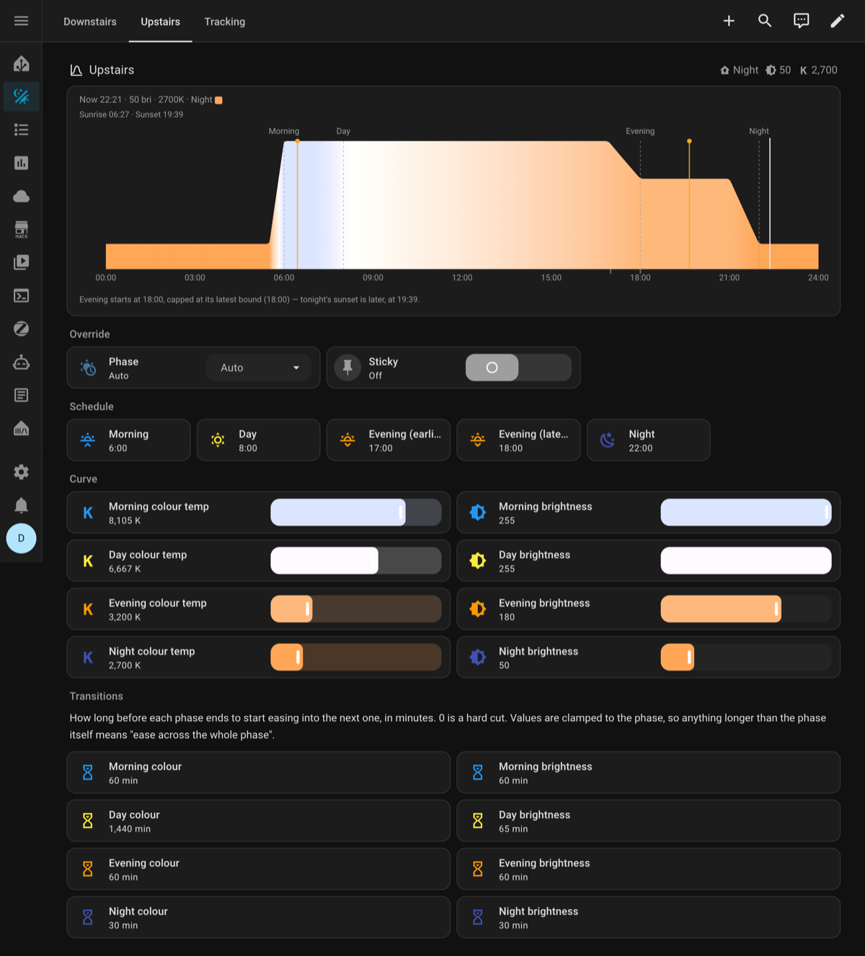Click the Sticky pin icon
Image resolution: width=865 pixels, height=956 pixels.
pyautogui.click(x=347, y=367)
